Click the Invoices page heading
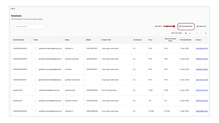219x123 pixels. pyautogui.click(x=16, y=16)
